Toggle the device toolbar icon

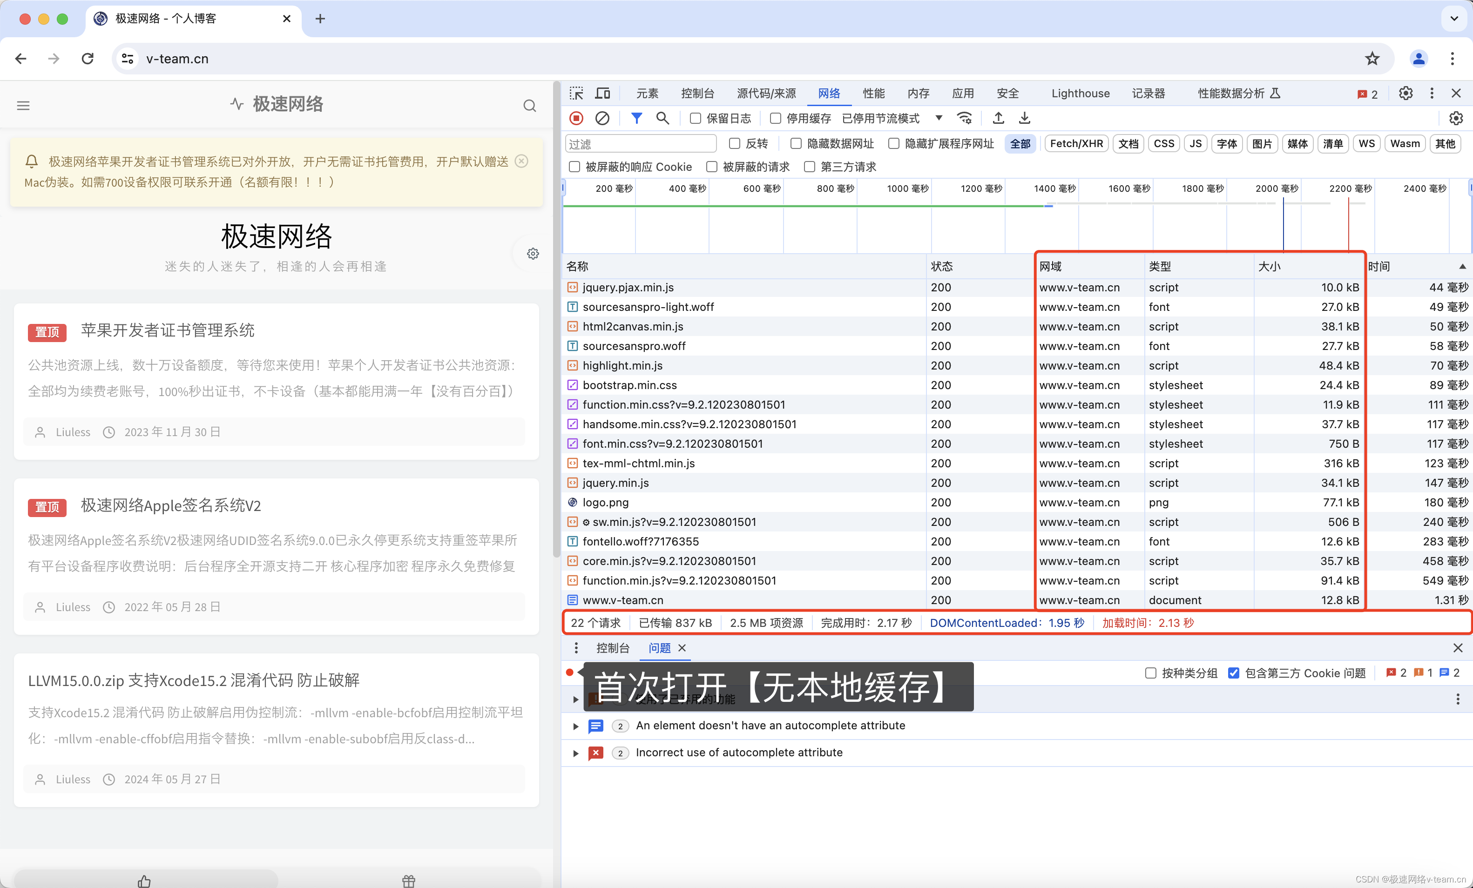click(x=602, y=93)
